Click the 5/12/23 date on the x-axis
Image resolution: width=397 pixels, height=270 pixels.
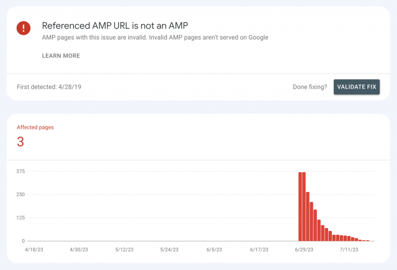125,250
